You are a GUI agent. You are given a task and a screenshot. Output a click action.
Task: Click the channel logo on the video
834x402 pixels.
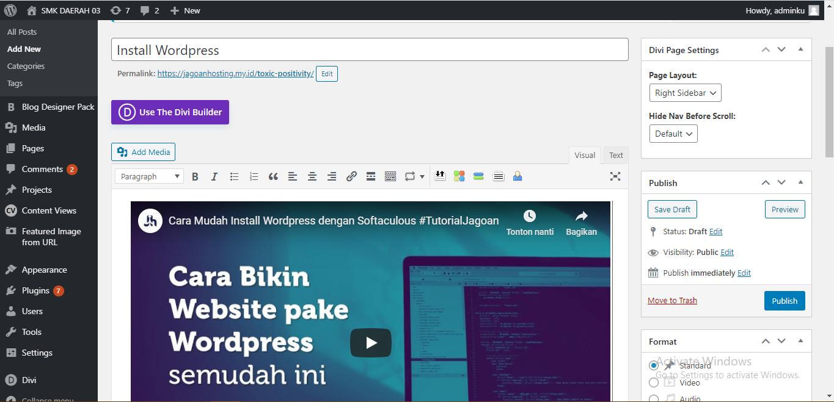click(150, 221)
